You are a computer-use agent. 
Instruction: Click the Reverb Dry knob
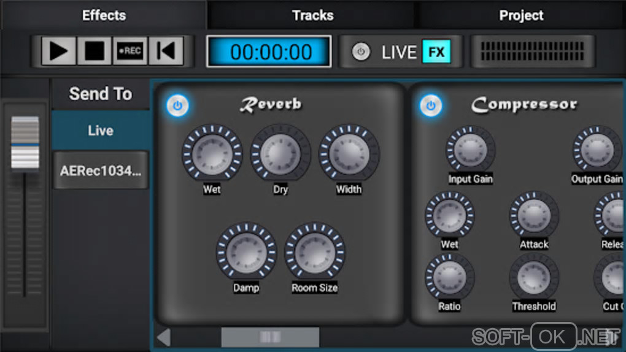tap(280, 154)
